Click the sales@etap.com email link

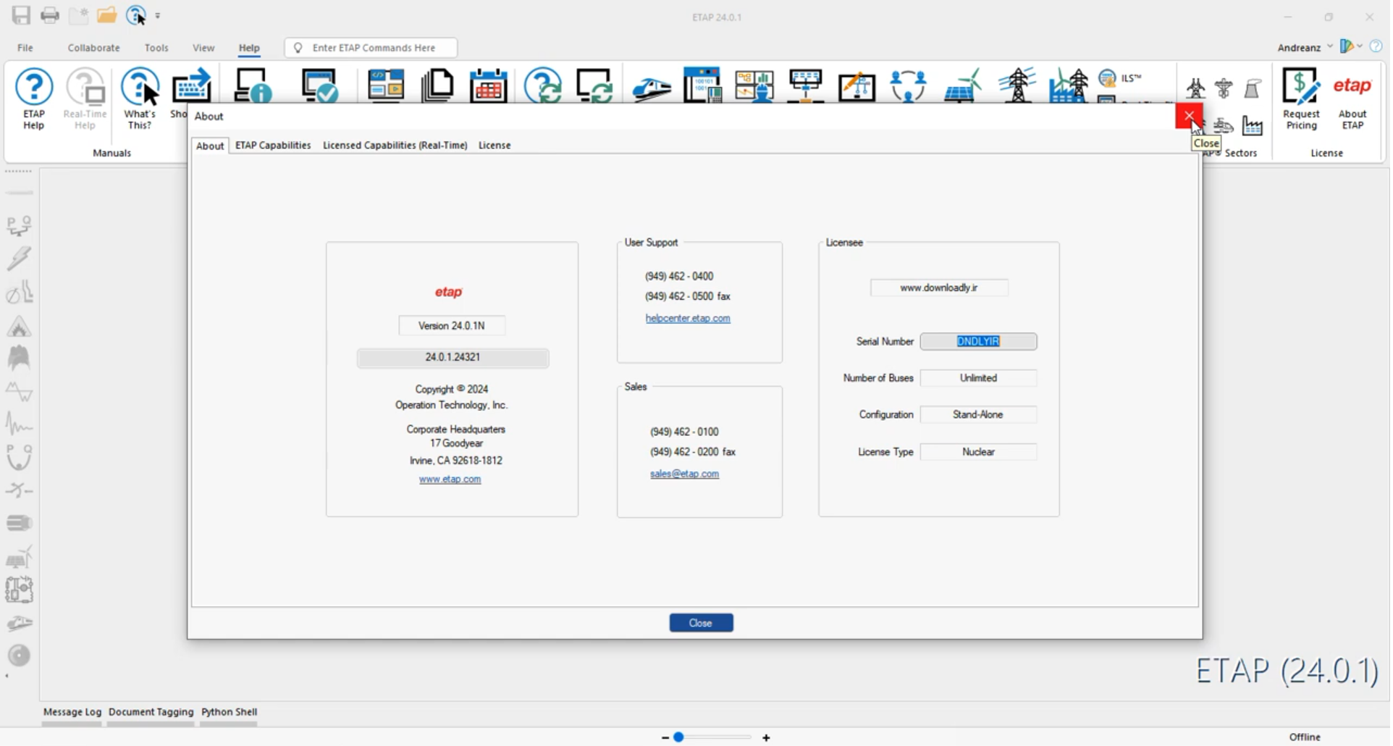(x=686, y=474)
